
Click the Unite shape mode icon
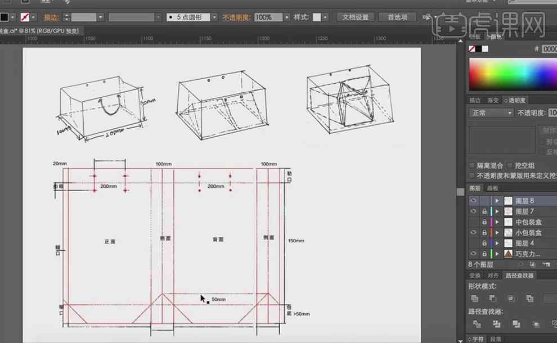tap(474, 298)
